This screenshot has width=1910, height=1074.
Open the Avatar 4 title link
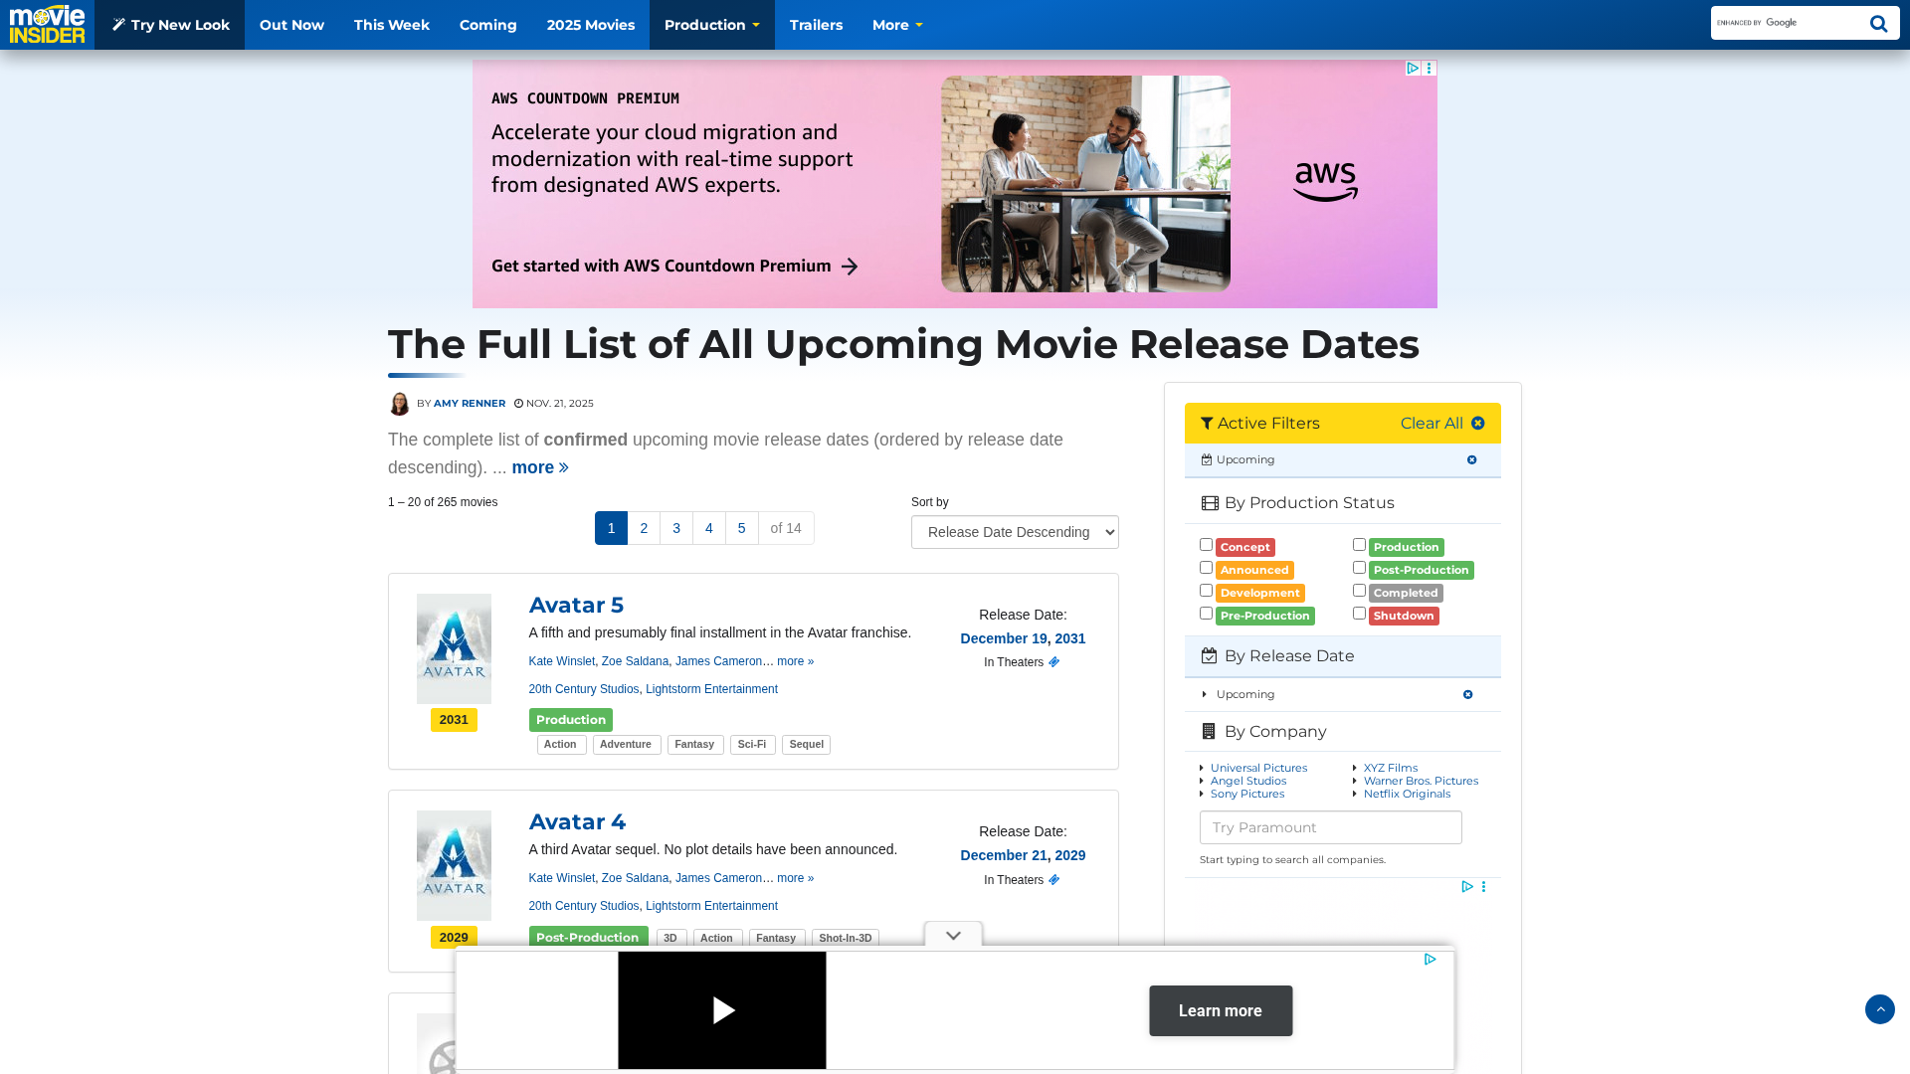(x=577, y=822)
